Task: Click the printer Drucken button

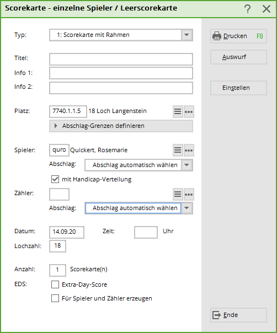Action: click(x=238, y=36)
